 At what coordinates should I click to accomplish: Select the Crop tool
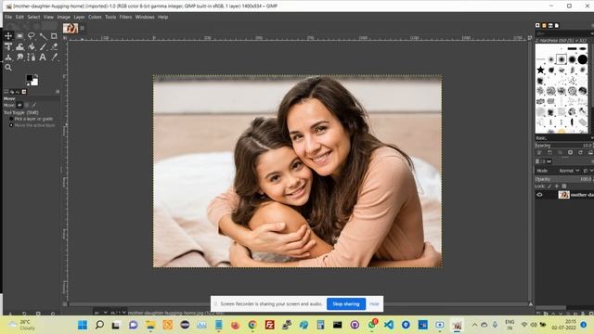coord(54,36)
